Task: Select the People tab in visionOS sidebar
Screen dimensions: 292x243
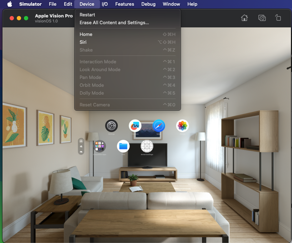Action: tap(81, 146)
